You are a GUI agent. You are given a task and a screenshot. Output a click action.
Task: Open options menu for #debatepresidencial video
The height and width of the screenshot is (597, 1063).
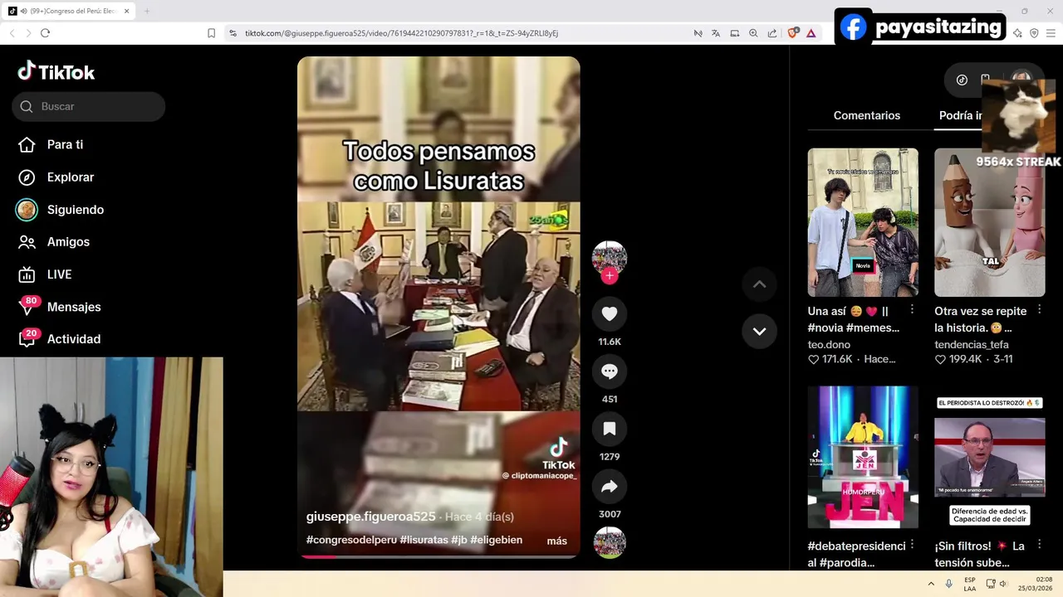coord(912,545)
